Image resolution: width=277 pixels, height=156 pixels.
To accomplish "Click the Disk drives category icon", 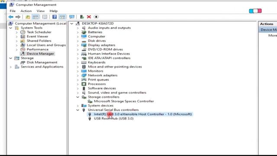I will tap(84, 41).
